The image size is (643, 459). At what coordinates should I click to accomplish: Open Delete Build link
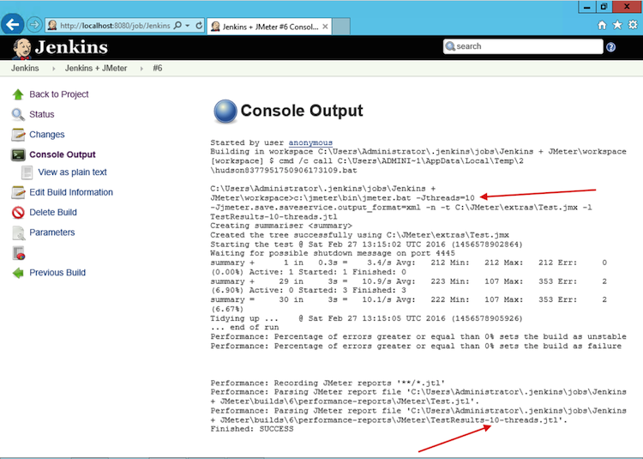pos(53,213)
